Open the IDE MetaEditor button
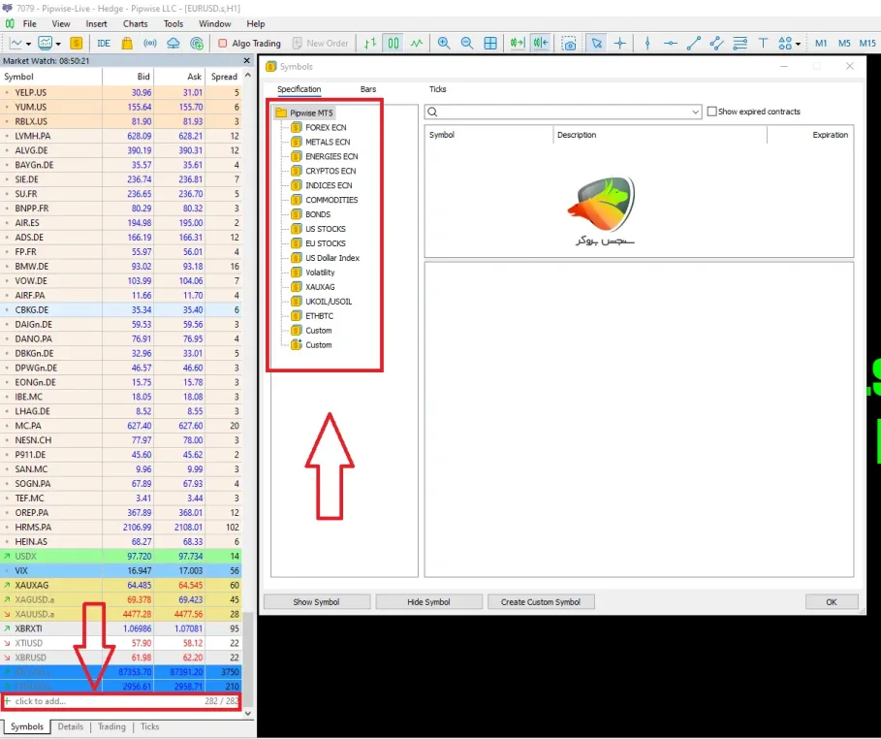Image resolution: width=881 pixels, height=739 pixels. pos(104,44)
